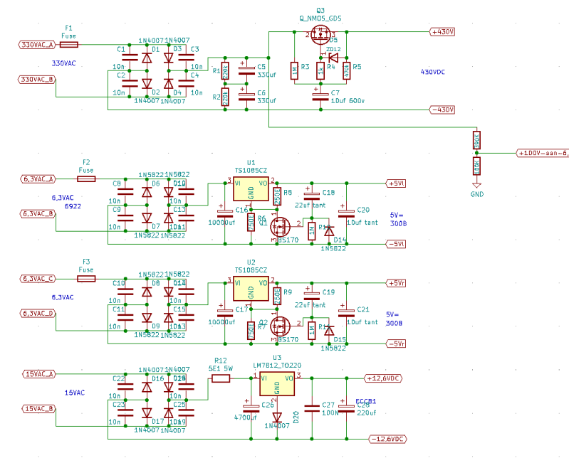
Task: Select the Q2 BS170 transistor symbol
Action: 281,326
